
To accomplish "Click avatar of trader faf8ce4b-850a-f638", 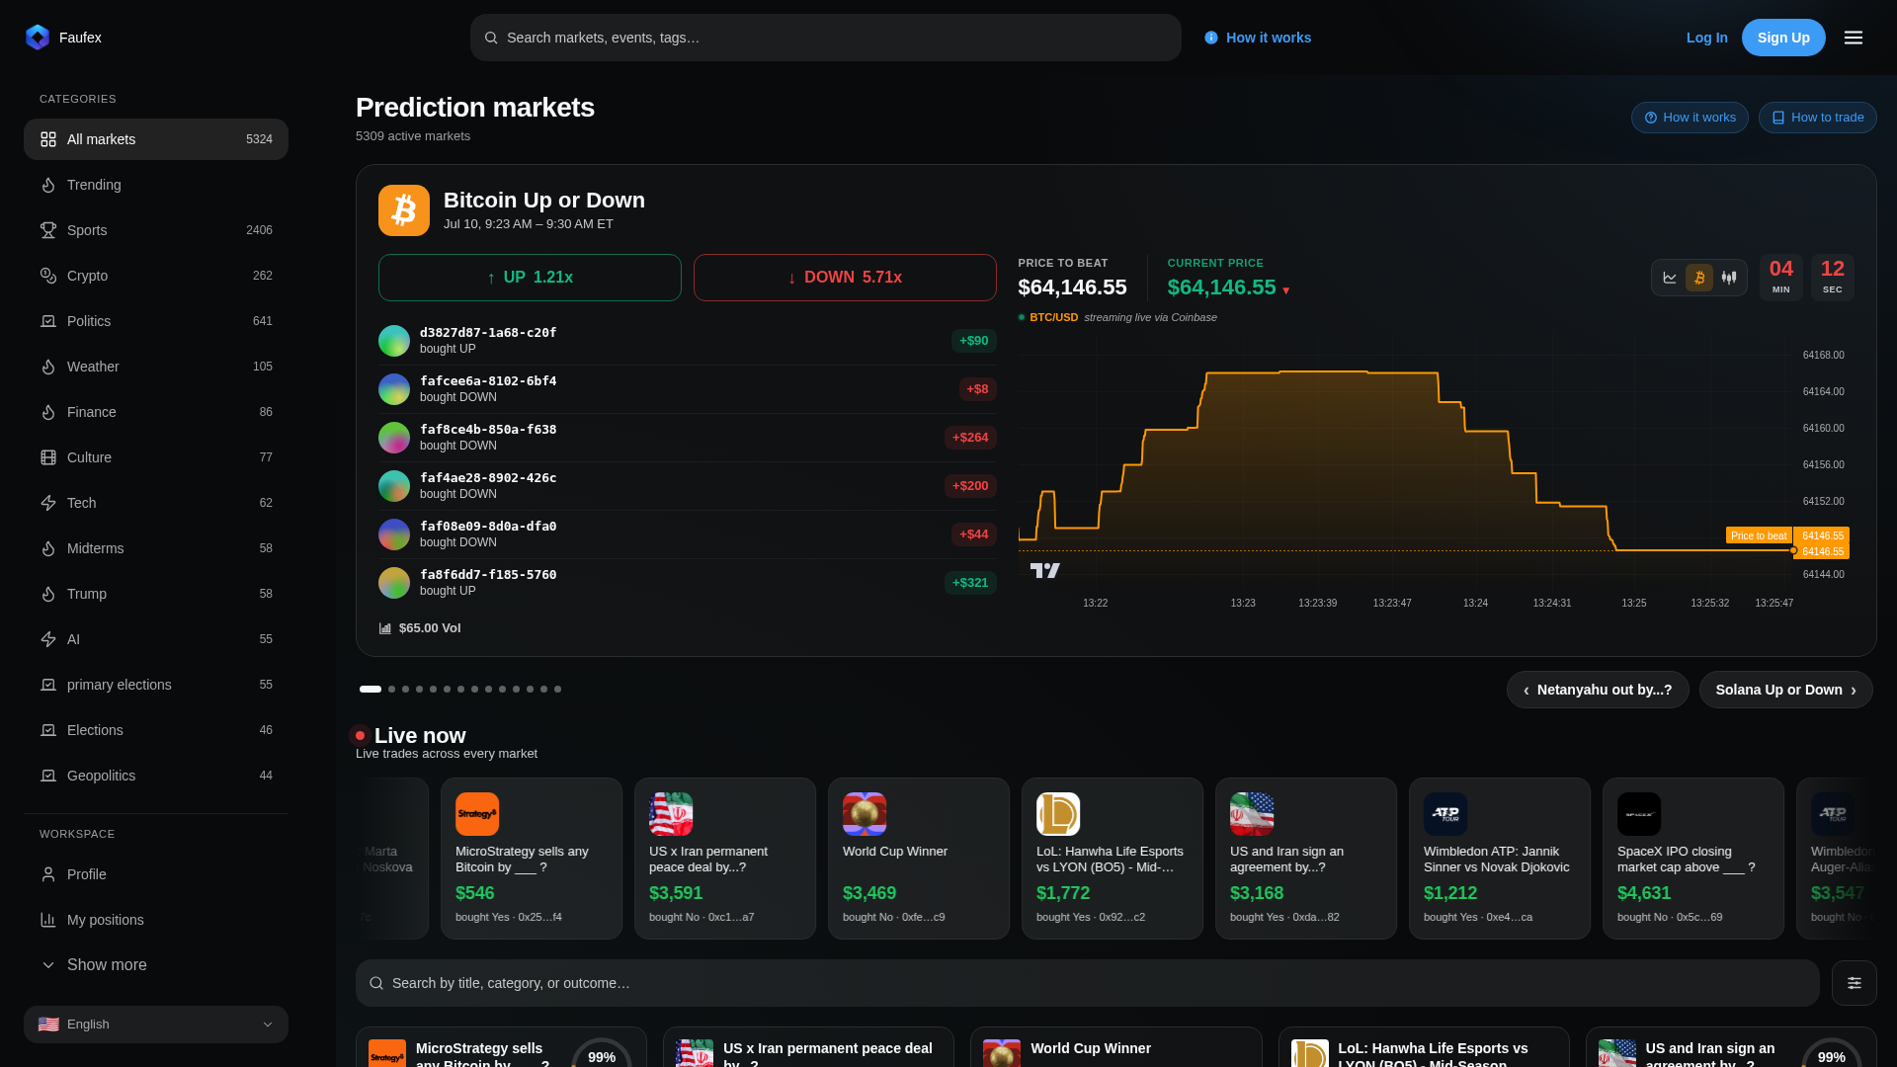I will [x=394, y=438].
